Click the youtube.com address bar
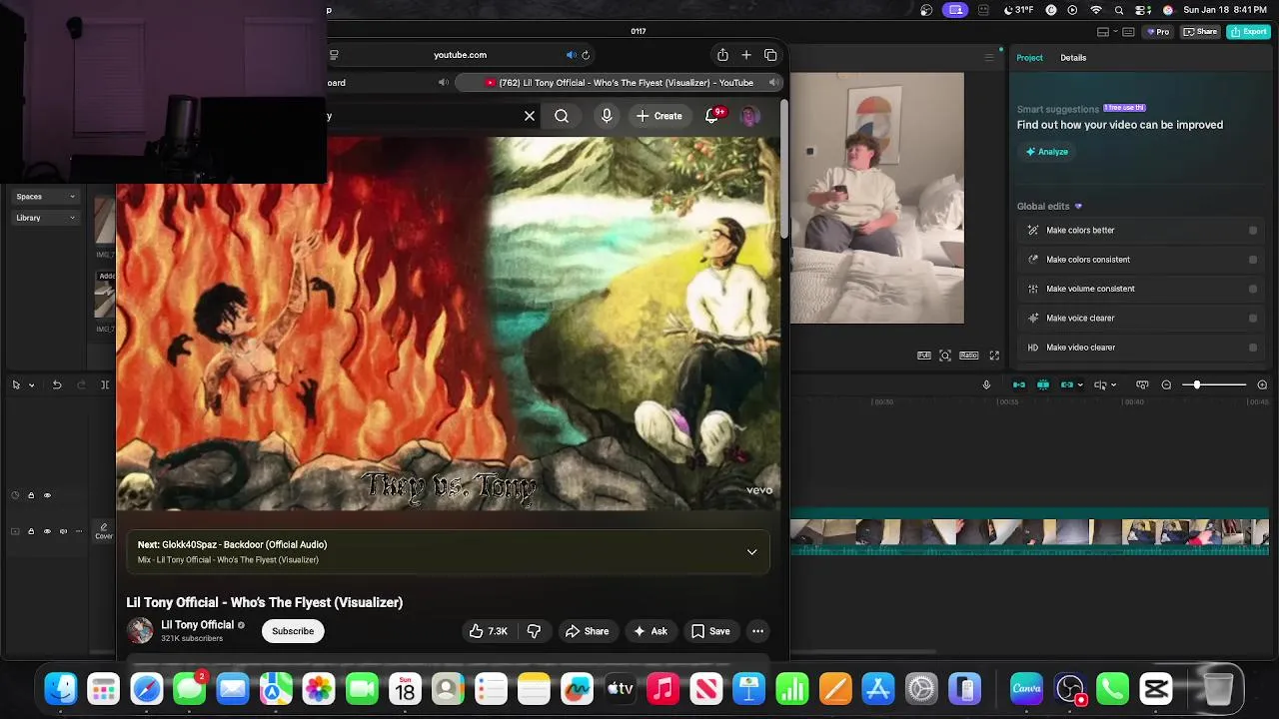 [x=460, y=55]
